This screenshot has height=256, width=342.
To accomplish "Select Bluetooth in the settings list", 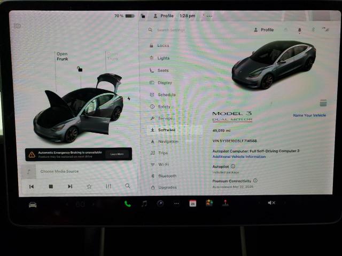I will pos(164,176).
